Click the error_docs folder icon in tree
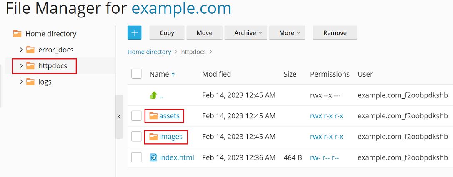The height and width of the screenshot is (177, 453). (x=30, y=50)
